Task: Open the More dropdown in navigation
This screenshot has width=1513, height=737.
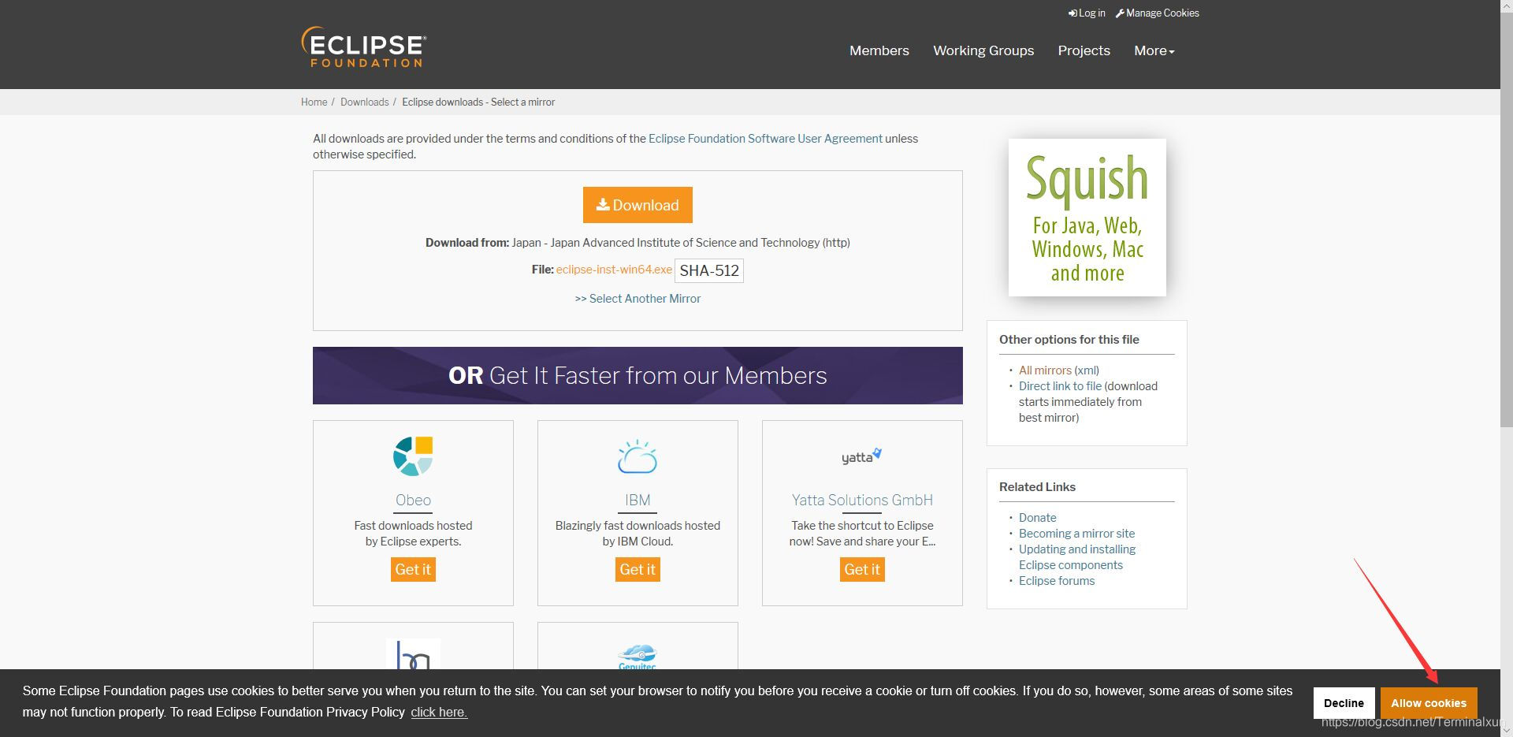Action: click(1154, 50)
